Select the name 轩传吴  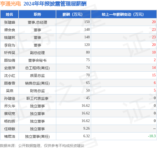[10, 53]
